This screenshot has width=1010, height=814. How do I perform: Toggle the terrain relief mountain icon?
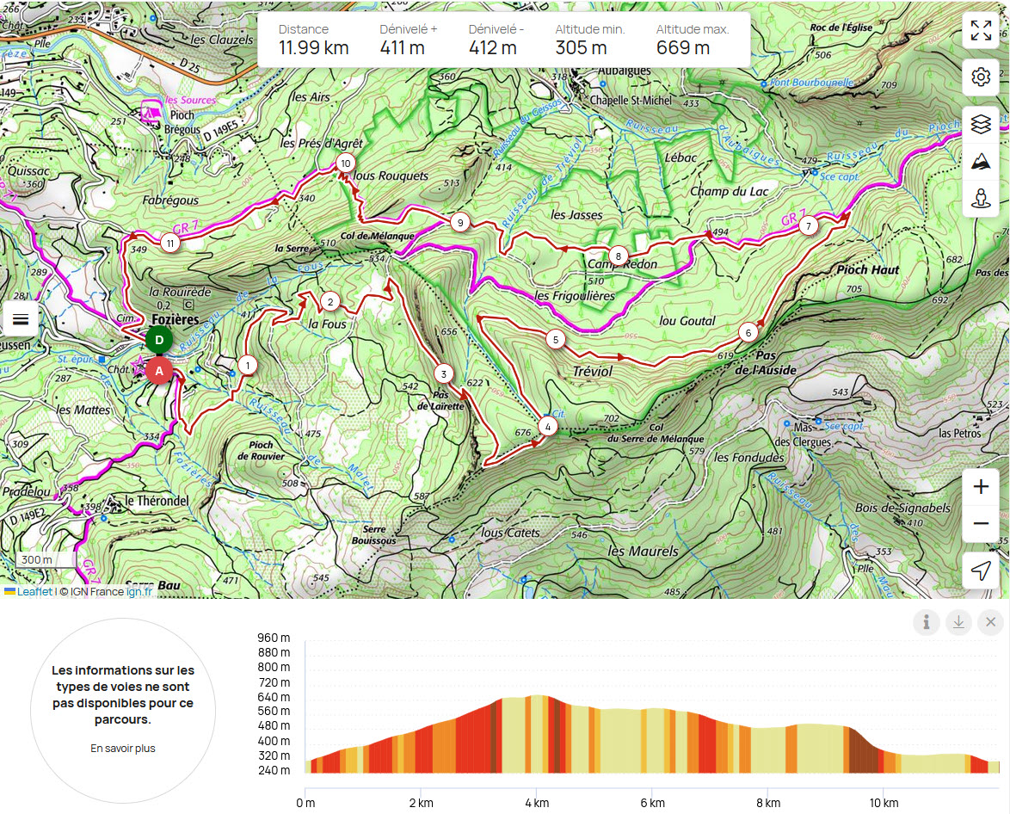981,162
